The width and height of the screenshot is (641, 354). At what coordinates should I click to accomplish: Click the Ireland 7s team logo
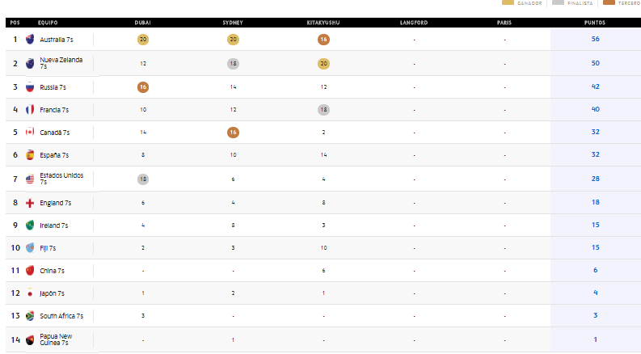point(30,225)
